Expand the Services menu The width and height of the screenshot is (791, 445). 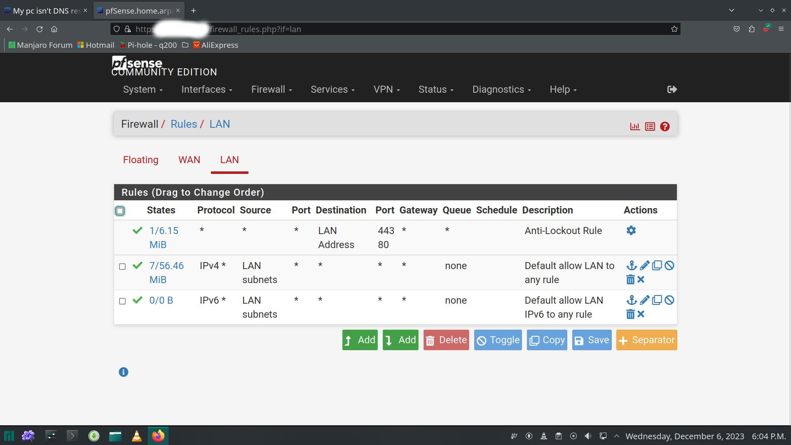point(332,89)
